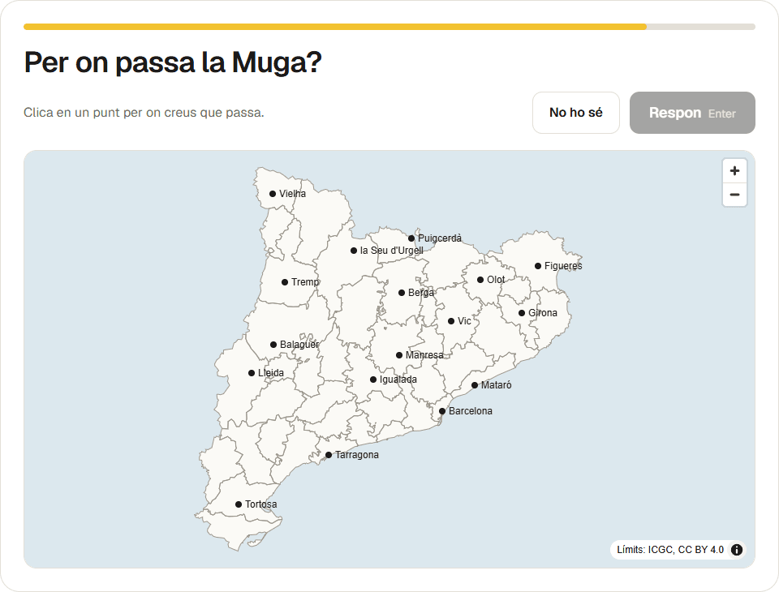Zoom out the map with minus button

pos(734,194)
